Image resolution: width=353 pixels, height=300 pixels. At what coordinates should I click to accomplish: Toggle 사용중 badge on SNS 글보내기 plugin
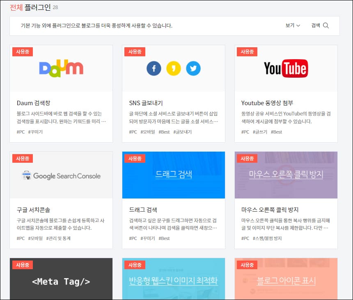point(135,51)
